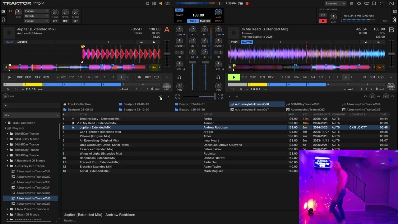Screen dimensions: 398x224
Task: Expand the 50th BDay Trance folder
Action: [7, 133]
